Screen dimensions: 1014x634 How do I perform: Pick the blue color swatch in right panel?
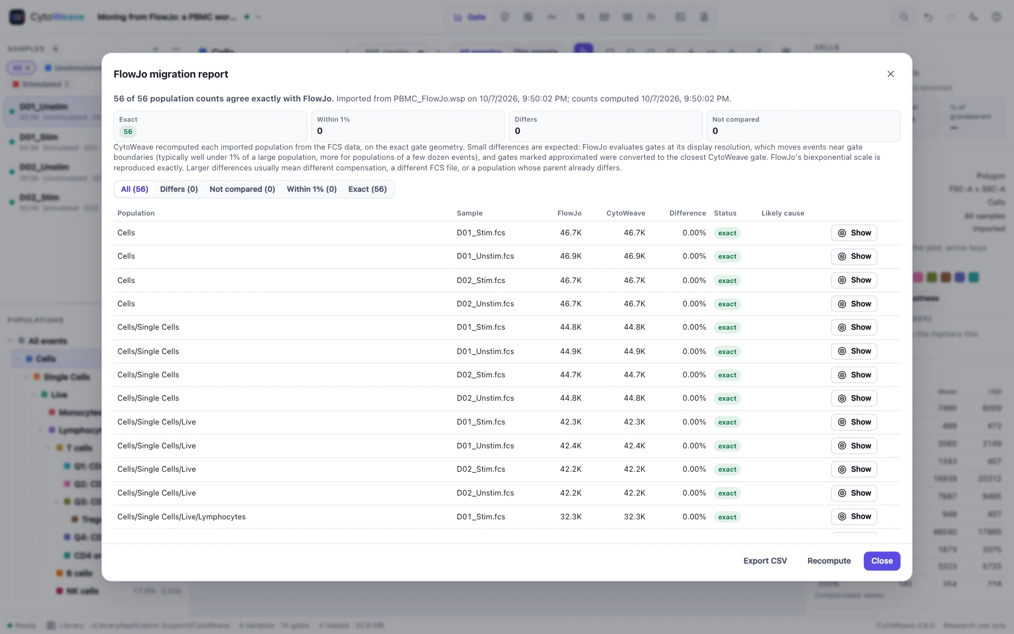(x=959, y=277)
